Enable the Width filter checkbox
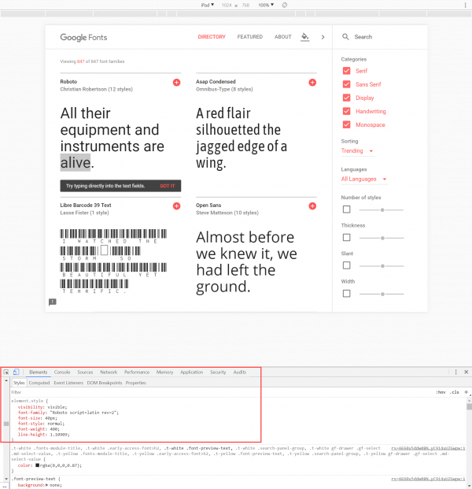The width and height of the screenshot is (472, 489). pos(346,294)
